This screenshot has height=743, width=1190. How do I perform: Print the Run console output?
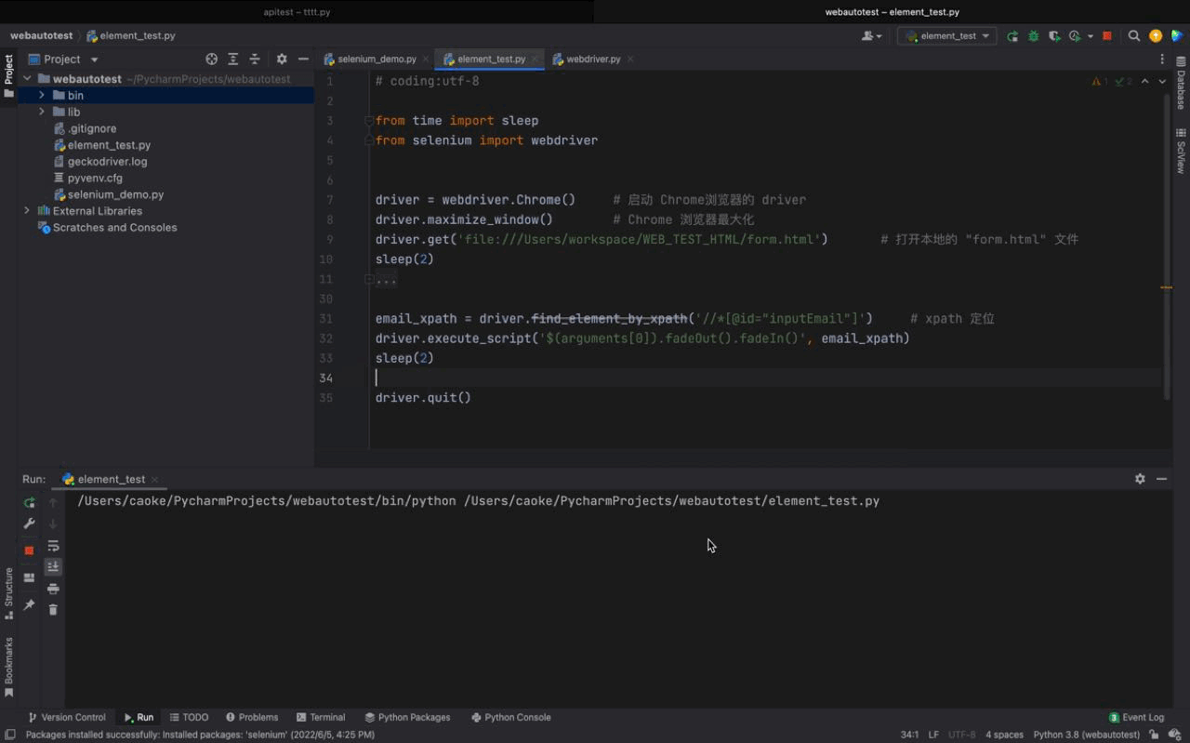[53, 589]
